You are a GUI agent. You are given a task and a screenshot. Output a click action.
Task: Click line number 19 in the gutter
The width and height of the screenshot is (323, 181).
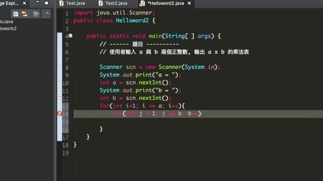click(x=65, y=153)
